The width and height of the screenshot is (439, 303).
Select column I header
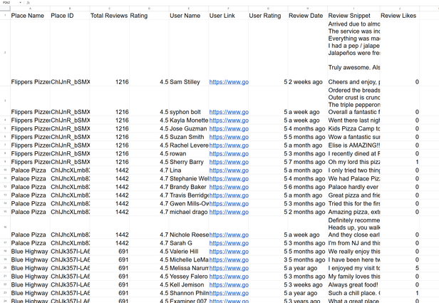click(x=353, y=9)
